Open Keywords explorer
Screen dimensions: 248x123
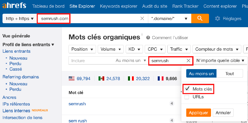(118, 6)
